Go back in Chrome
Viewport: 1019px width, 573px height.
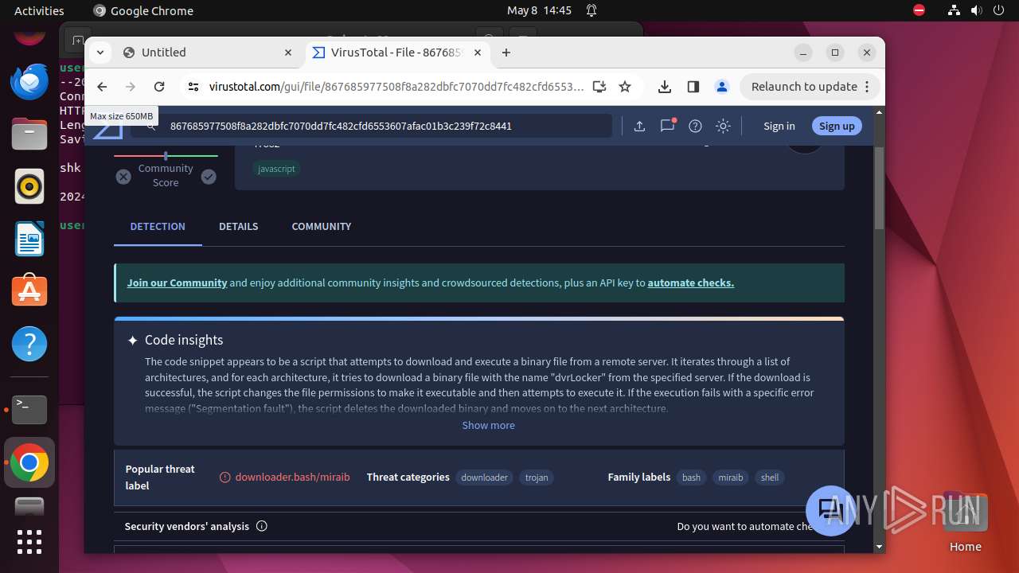point(102,87)
